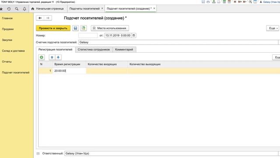Click the M+ memory button
Screen dimensions: 280x158
coord(240,2)
